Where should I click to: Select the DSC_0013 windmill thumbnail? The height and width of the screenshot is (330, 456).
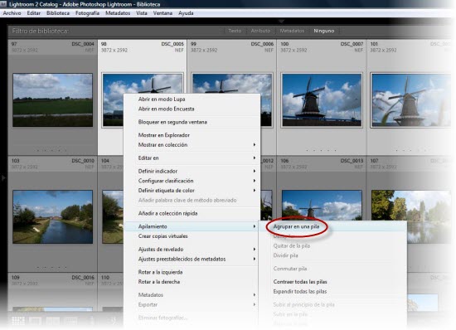point(322,206)
